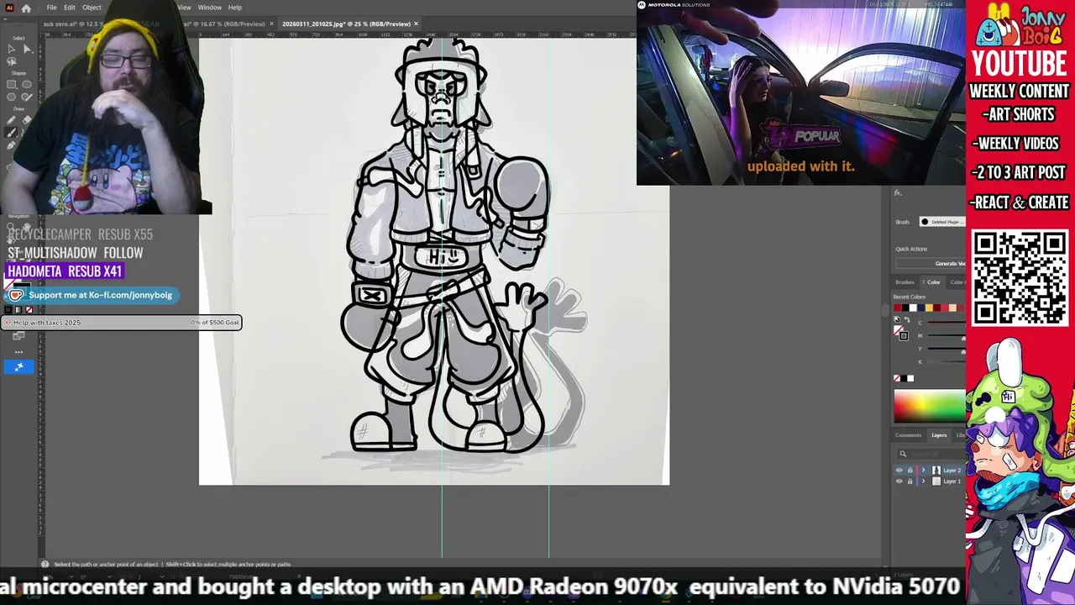Toggle the lock on Layer 2
This screenshot has height=605, width=1075.
coord(910,470)
